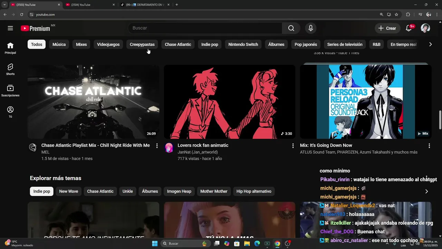This screenshot has height=249, width=442.
Task: Open the hamburger guide menu
Action: click(10, 28)
